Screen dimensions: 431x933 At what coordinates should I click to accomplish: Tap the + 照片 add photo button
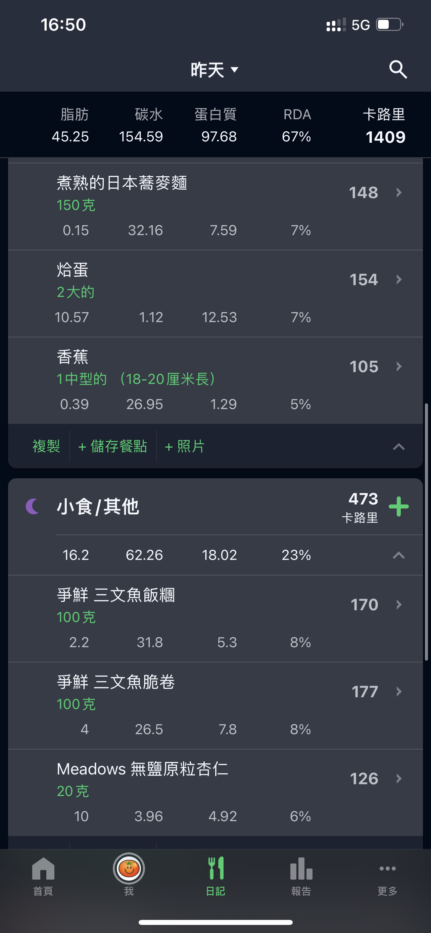click(x=185, y=446)
